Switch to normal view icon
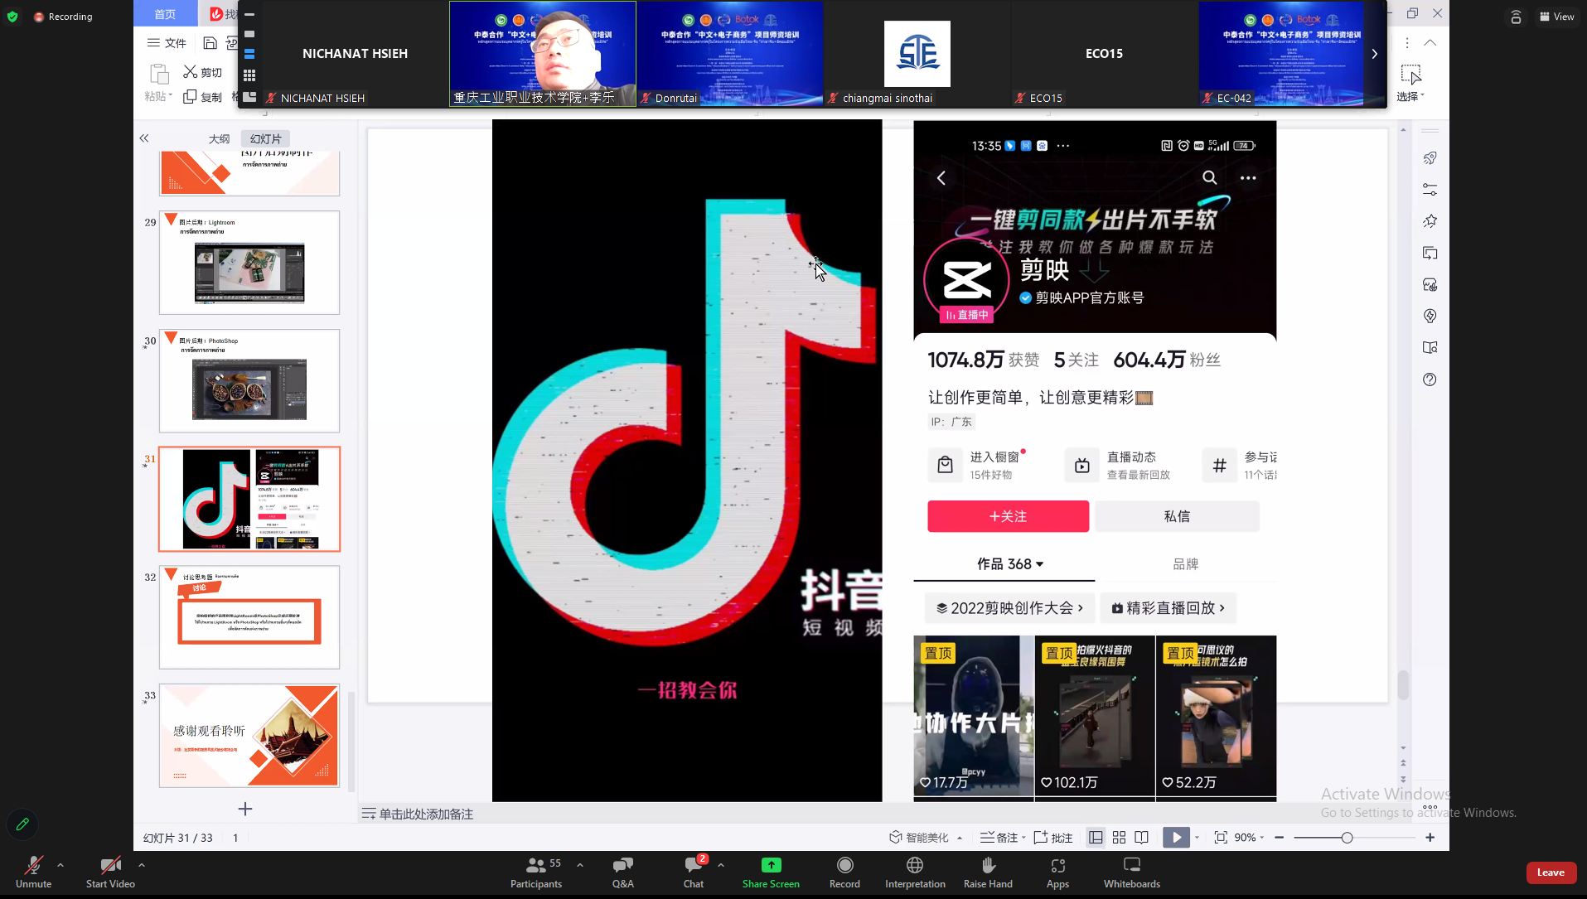Viewport: 1587px width, 899px height. [1096, 838]
